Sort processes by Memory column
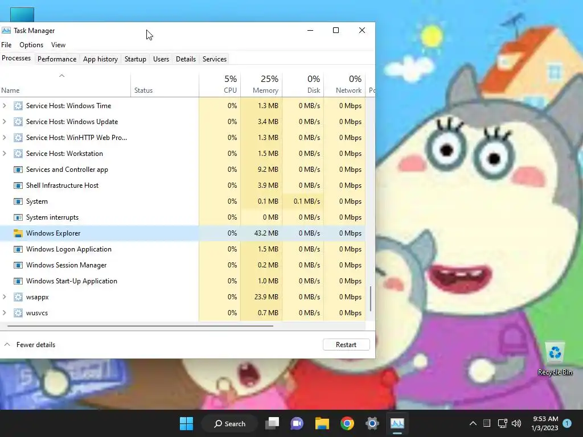Viewport: 583px width, 437px height. click(x=261, y=85)
